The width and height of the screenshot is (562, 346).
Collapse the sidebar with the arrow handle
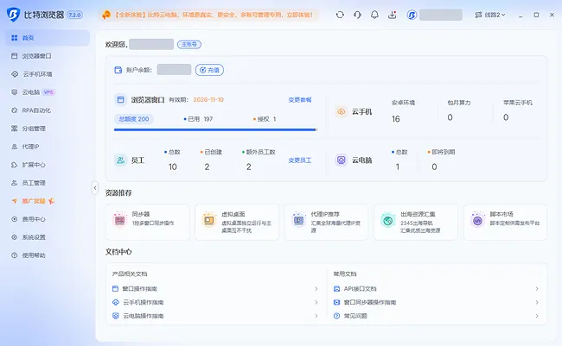coord(95,187)
